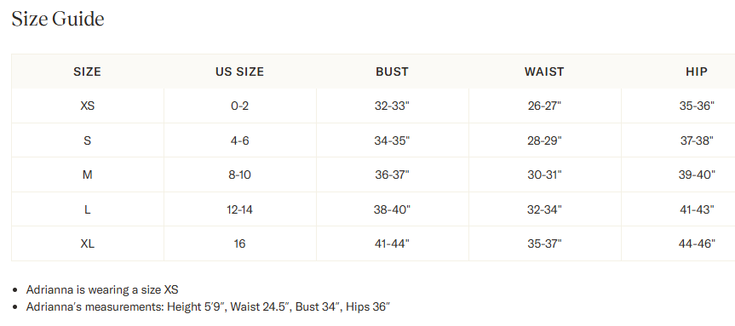The width and height of the screenshot is (735, 326).
Task: Select the US SIZE column header
Action: pos(239,71)
